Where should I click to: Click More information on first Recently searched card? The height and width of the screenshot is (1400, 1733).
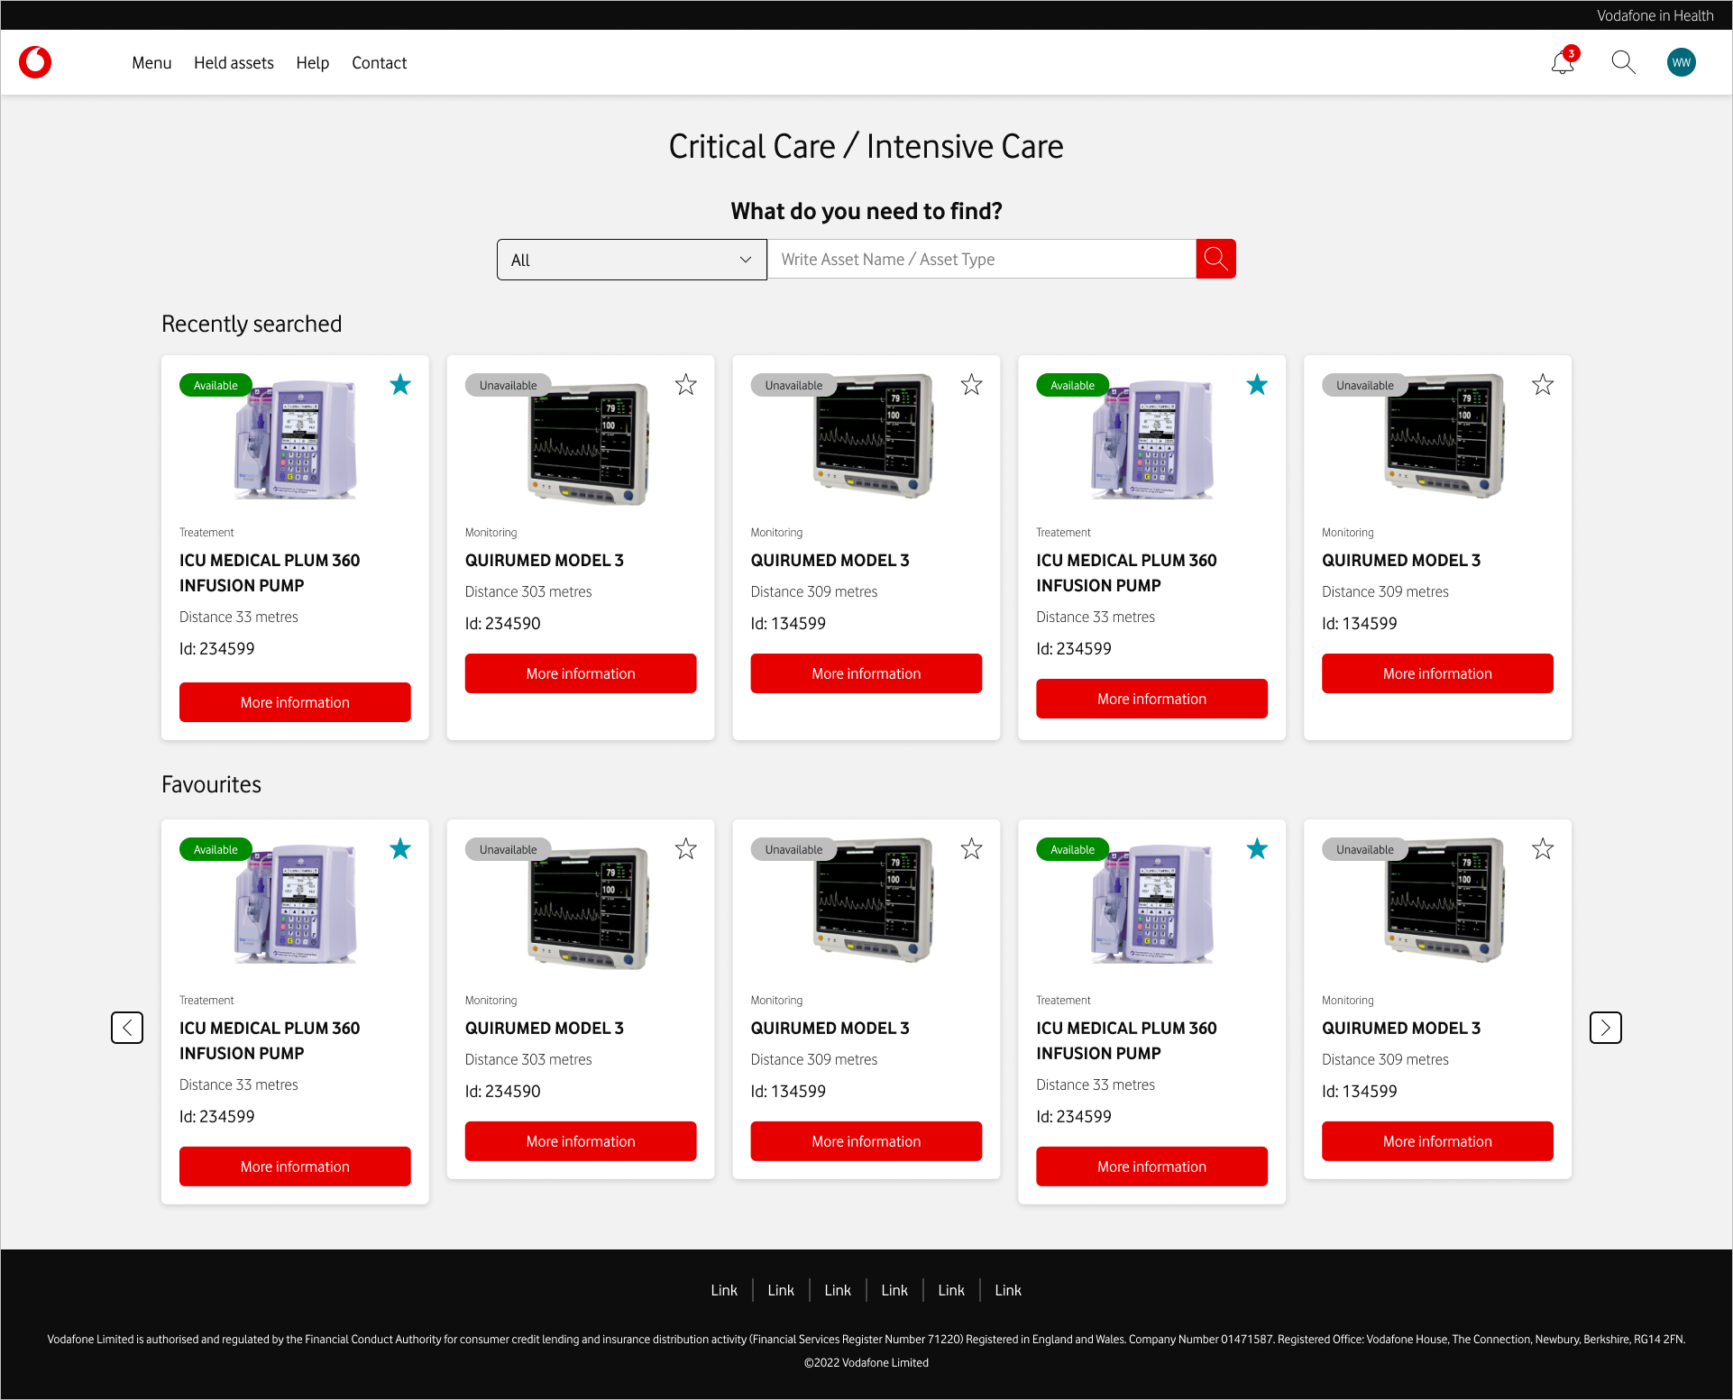click(x=295, y=702)
